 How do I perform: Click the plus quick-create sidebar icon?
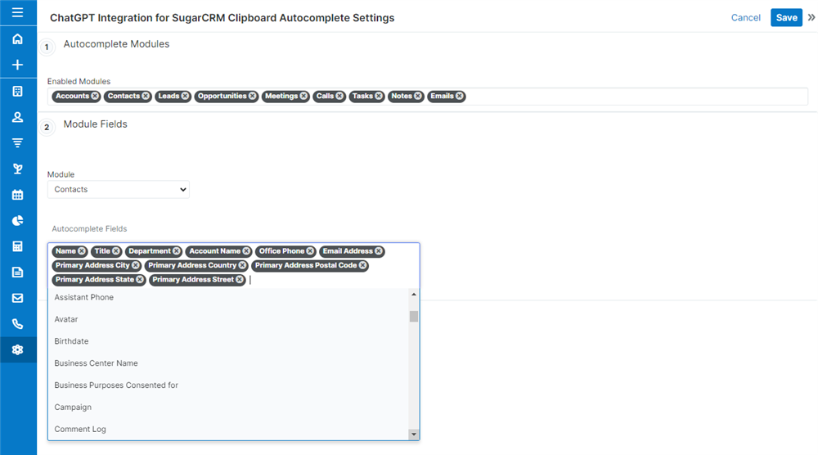click(17, 65)
